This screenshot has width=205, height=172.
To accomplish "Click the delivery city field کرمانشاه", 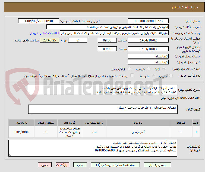I will (148, 62).
